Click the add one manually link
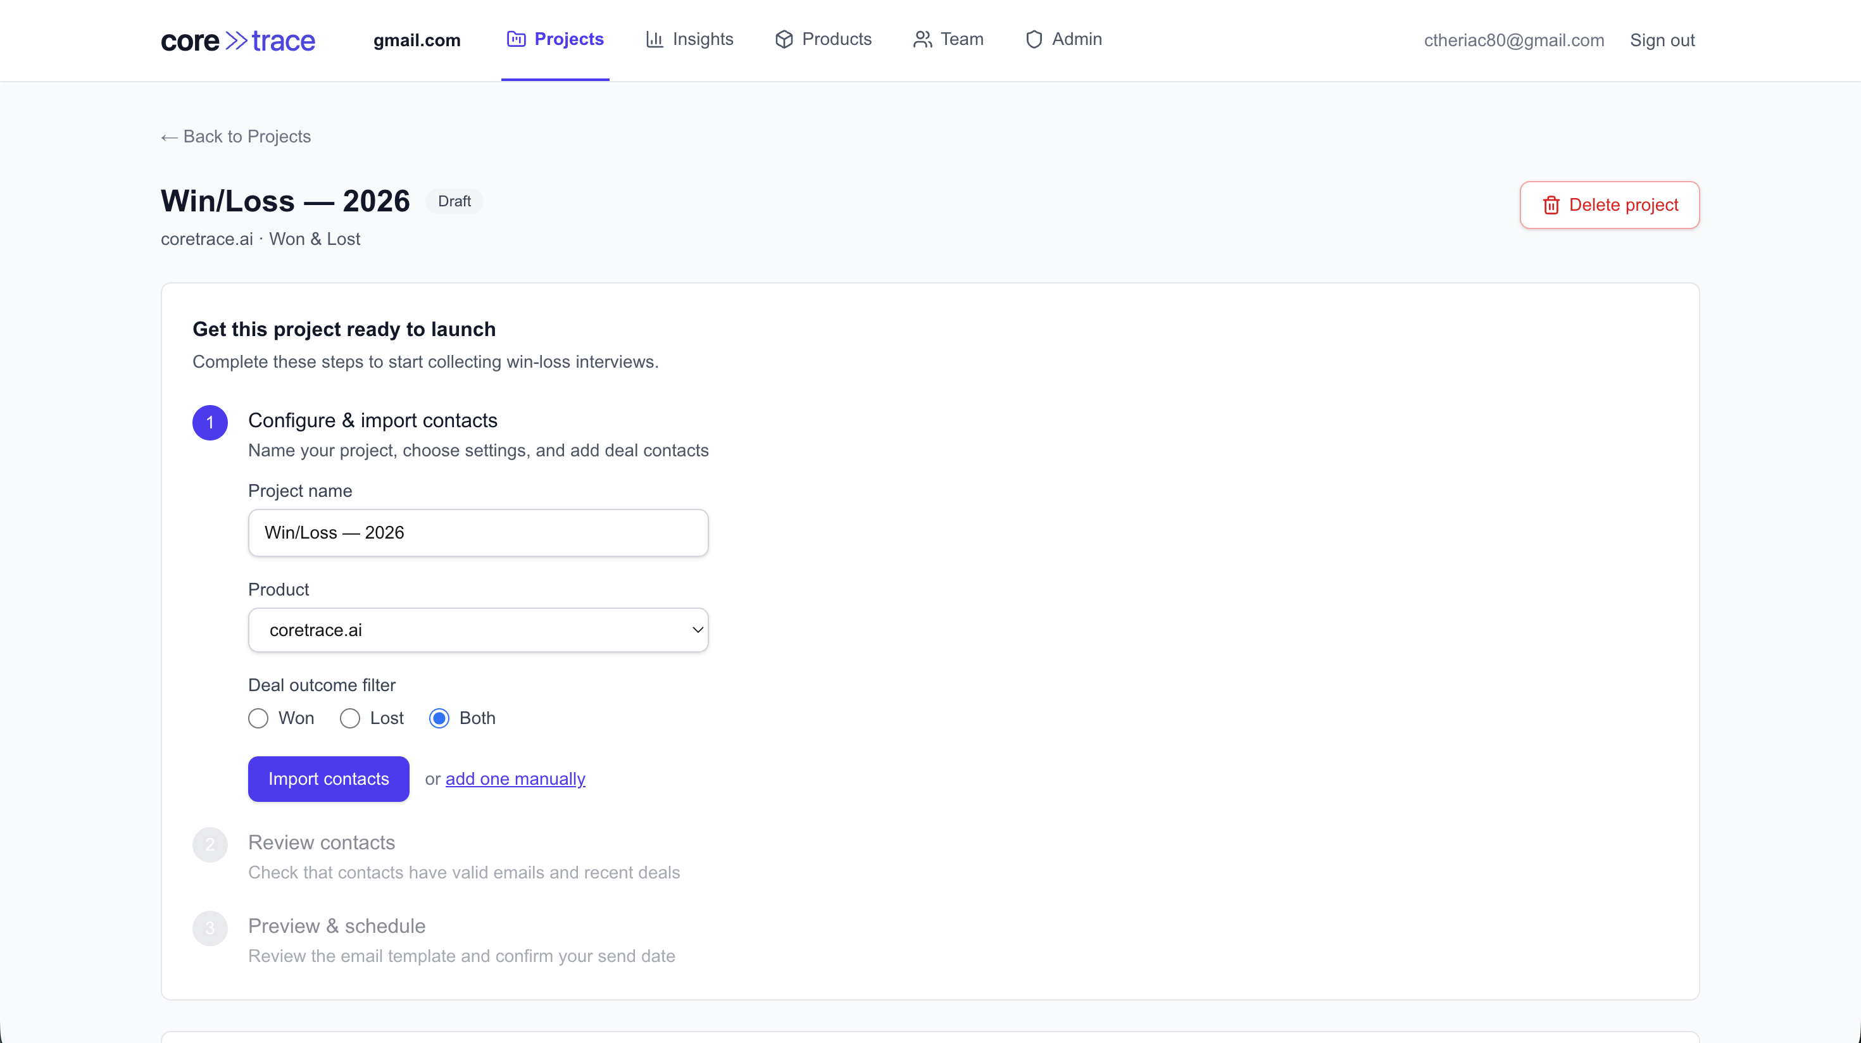 515,778
